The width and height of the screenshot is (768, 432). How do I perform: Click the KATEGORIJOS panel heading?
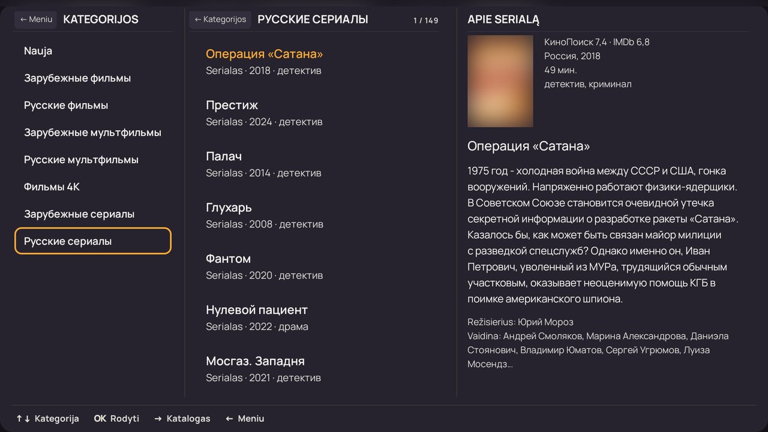point(101,19)
